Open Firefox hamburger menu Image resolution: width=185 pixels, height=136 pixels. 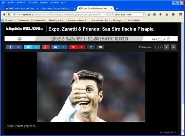(181, 14)
